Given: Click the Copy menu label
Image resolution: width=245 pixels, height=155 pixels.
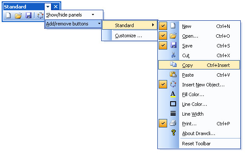Looking at the screenshot, I should [187, 65].
